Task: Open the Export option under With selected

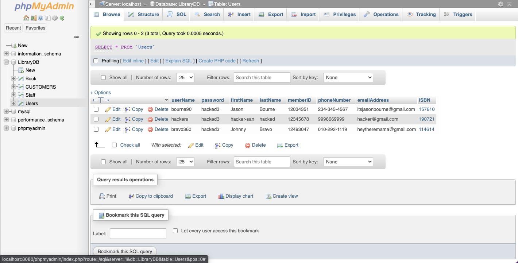Action: tap(288, 145)
